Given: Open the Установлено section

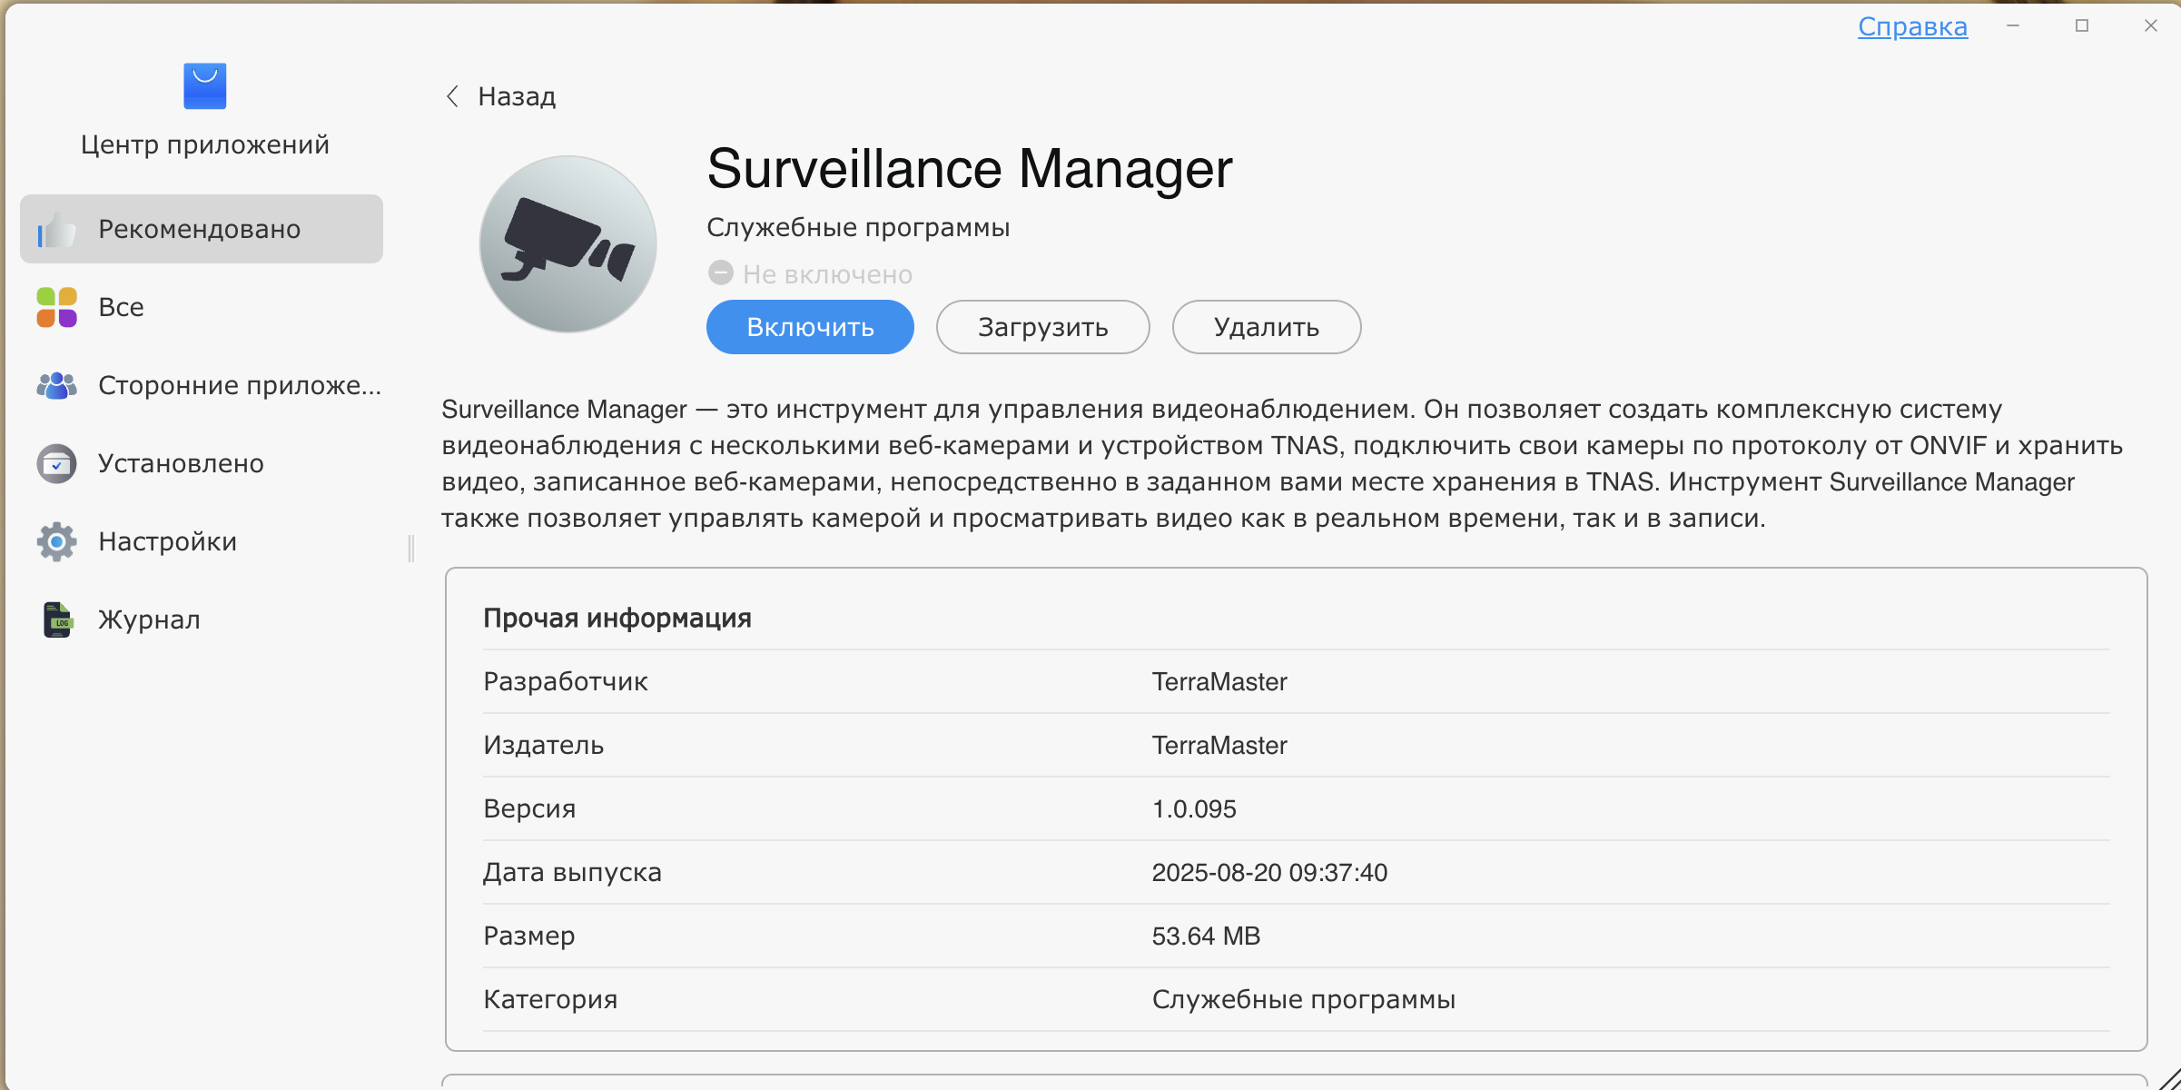Looking at the screenshot, I should 181,463.
